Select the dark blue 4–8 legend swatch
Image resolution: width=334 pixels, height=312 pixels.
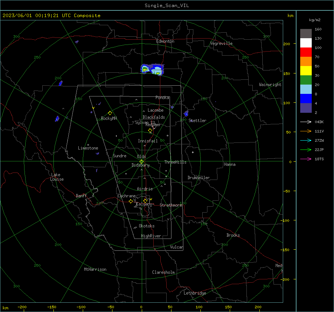306,99
